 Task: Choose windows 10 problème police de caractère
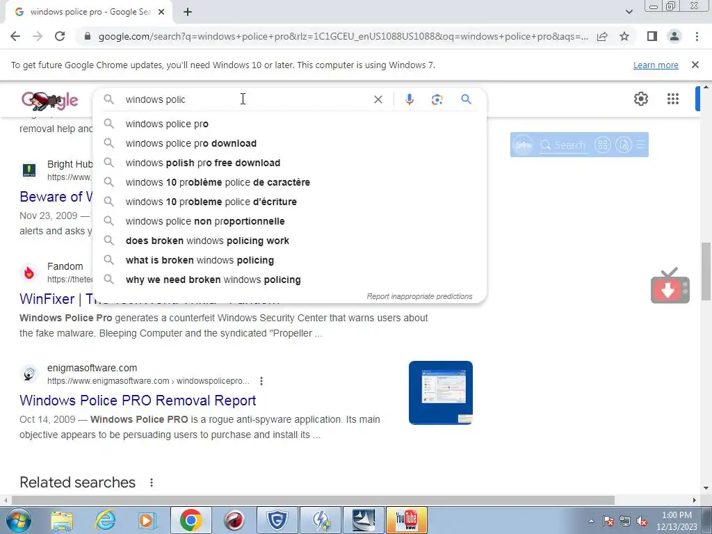[290, 183]
